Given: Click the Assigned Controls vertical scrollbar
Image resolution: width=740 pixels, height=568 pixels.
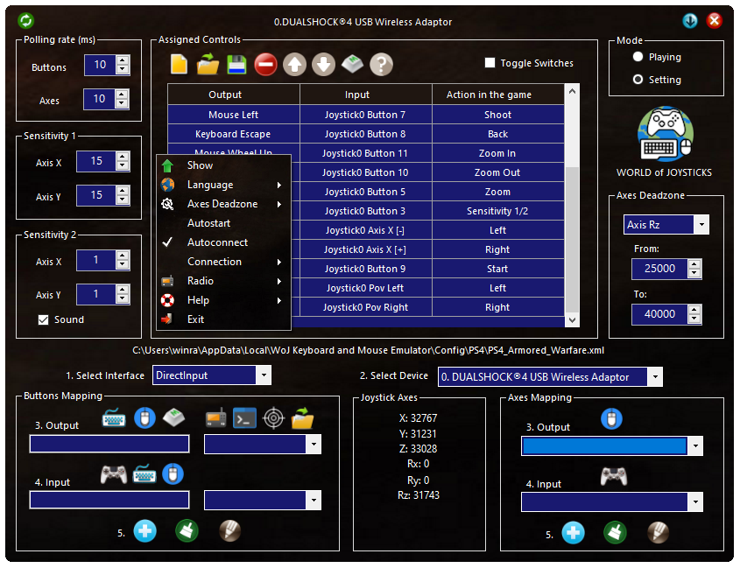Looking at the screenshot, I should [572, 205].
